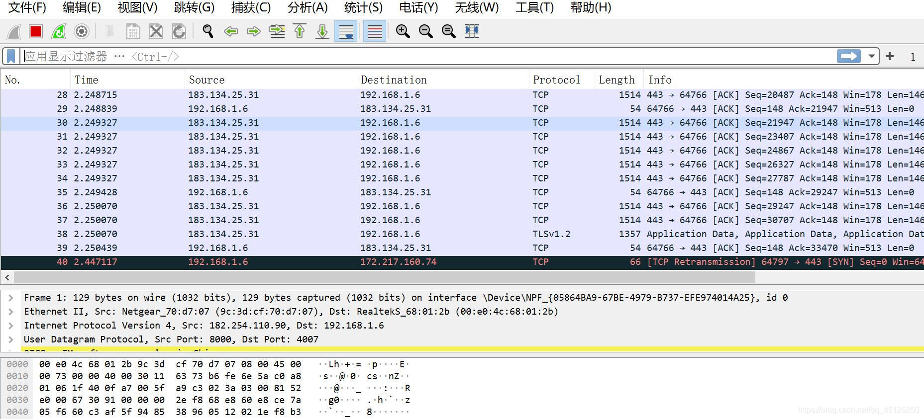The image size is (924, 419).
Task: Open the 电话(Y) menu
Action: [x=418, y=7]
